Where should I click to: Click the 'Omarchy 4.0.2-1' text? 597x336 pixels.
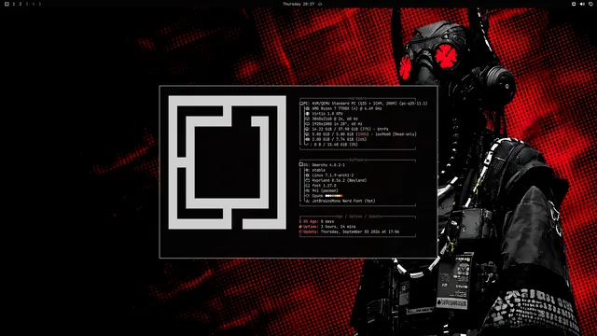click(328, 165)
